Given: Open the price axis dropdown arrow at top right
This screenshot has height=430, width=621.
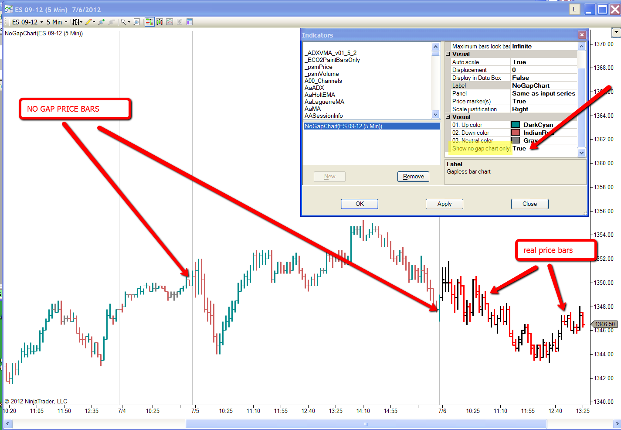Looking at the screenshot, I should 616,32.
